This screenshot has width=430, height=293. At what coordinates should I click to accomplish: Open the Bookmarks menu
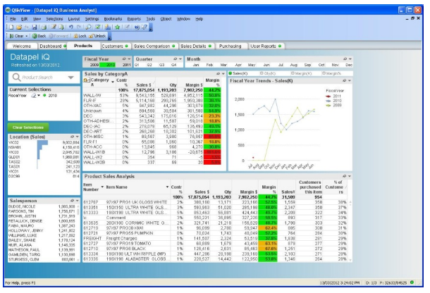[x=113, y=19]
